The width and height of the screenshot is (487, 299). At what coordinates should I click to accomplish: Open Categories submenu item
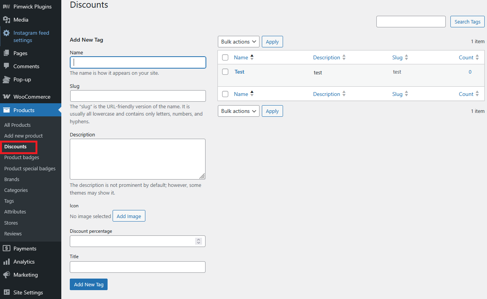tap(16, 190)
